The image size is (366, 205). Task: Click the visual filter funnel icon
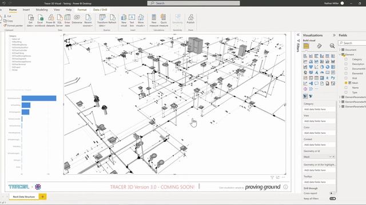pyautogui.click(x=272, y=177)
